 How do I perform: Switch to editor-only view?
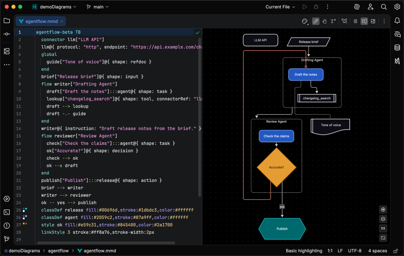tap(356, 21)
